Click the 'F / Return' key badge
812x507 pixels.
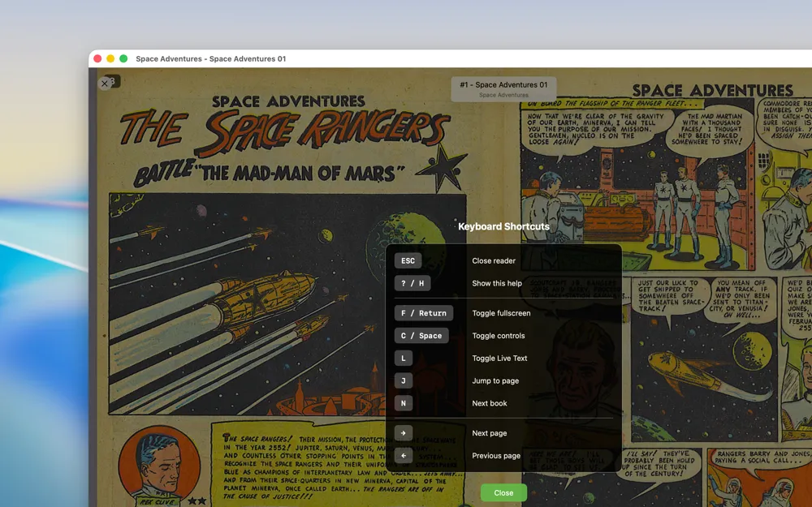(x=424, y=313)
